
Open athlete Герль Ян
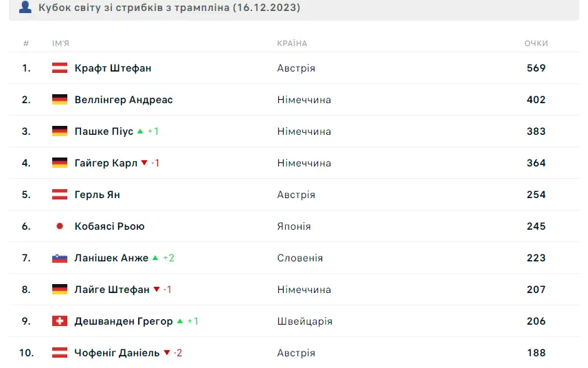[97, 195]
